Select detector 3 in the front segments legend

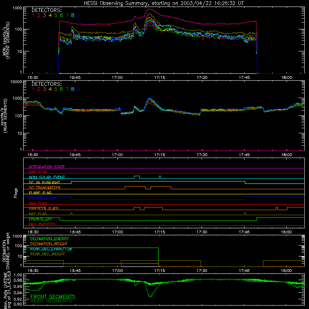click(44, 15)
